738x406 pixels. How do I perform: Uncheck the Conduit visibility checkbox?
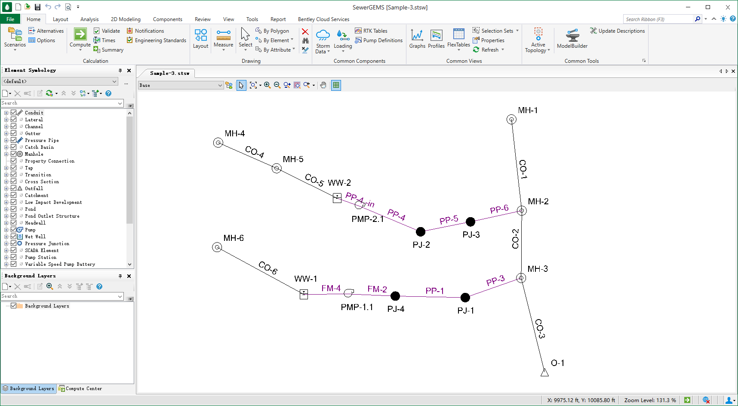click(x=15, y=112)
